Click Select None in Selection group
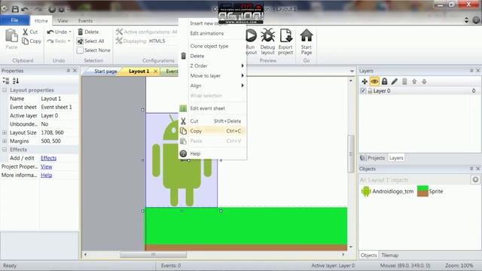 [93, 50]
